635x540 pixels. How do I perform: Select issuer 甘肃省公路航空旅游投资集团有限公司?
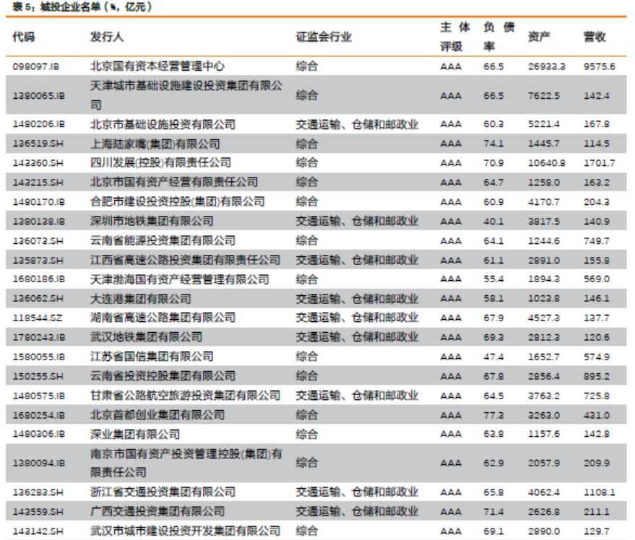click(185, 395)
